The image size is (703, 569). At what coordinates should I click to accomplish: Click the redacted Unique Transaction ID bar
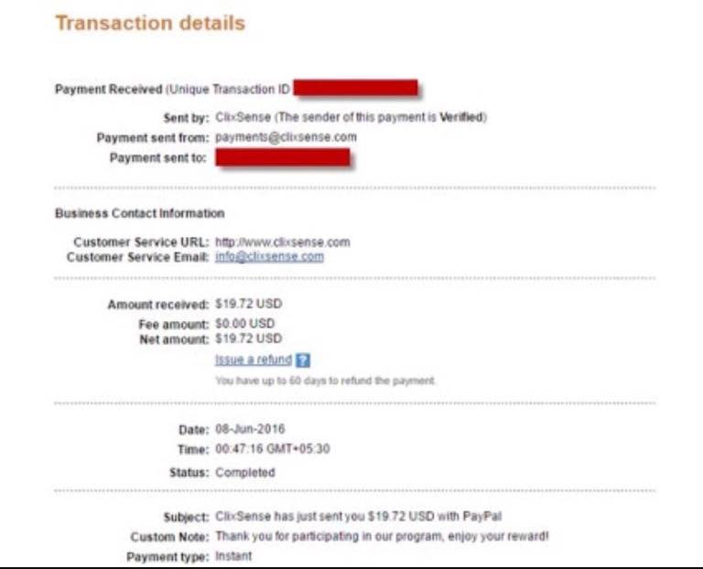pyautogui.click(x=357, y=89)
